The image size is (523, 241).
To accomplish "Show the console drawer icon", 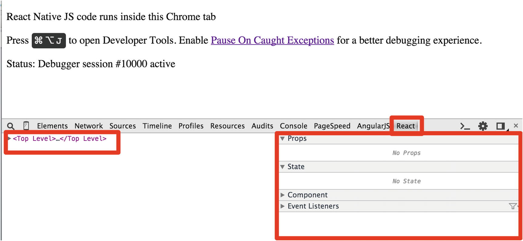I will [465, 126].
